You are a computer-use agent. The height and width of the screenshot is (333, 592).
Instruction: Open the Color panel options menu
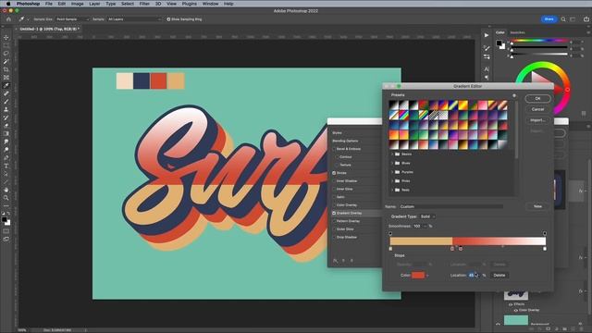588,33
